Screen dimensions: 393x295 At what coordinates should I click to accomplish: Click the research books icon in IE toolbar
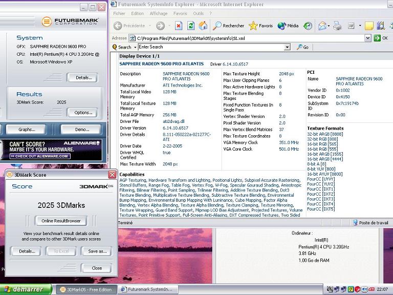(x=381, y=26)
